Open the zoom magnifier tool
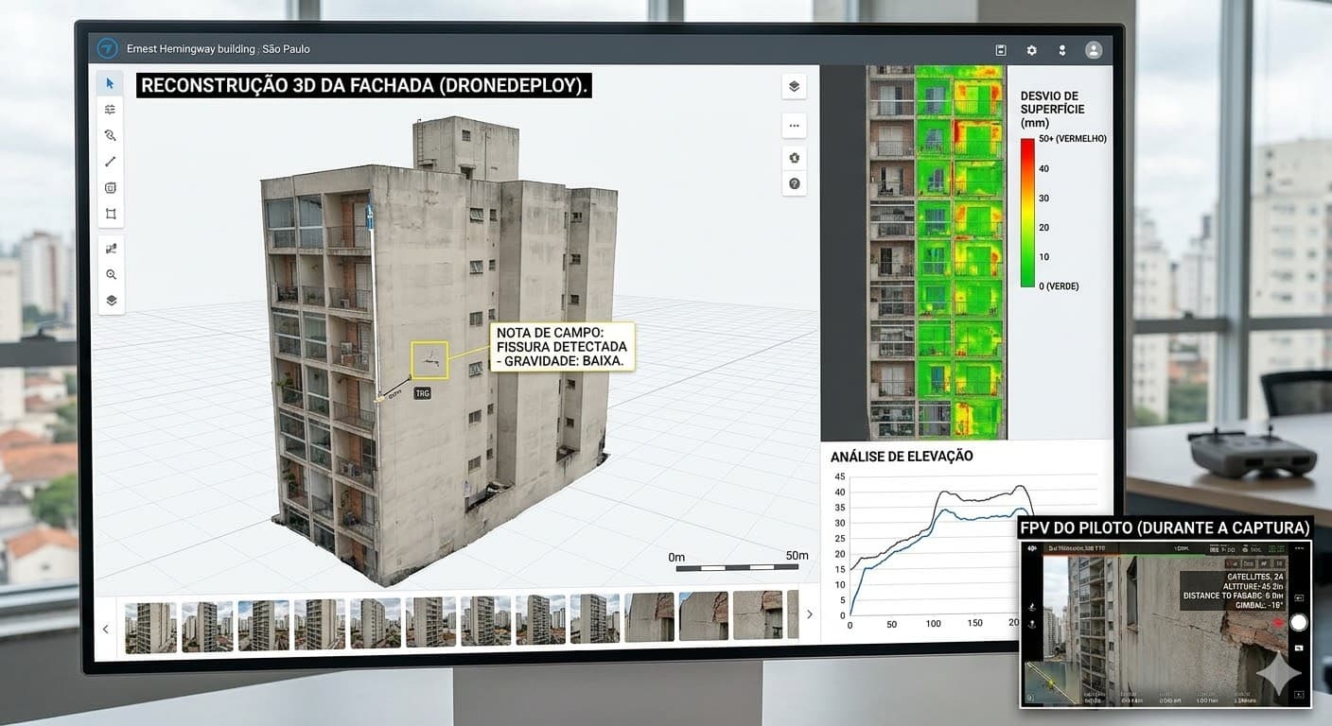Image resolution: width=1332 pixels, height=726 pixels. click(x=110, y=274)
